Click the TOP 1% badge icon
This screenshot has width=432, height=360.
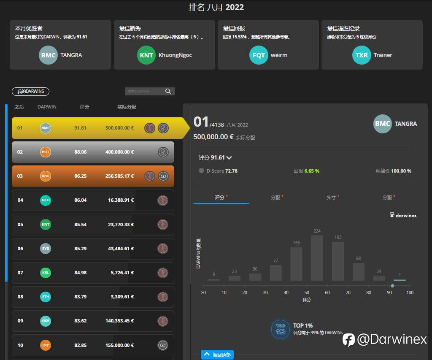coord(280,329)
